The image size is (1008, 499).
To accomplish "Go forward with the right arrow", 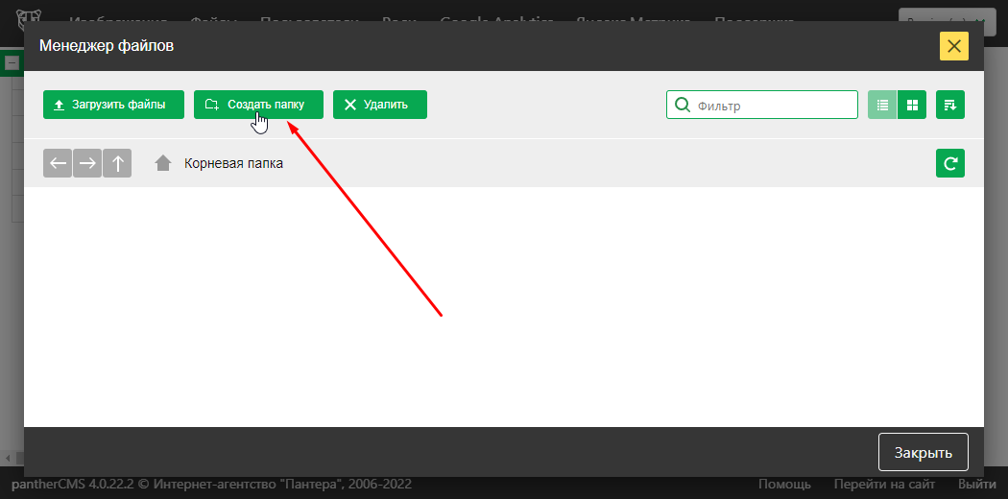I will [x=87, y=163].
